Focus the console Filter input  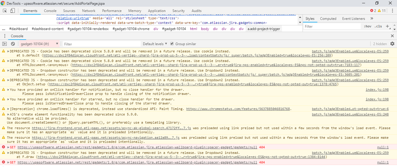pos(101,44)
